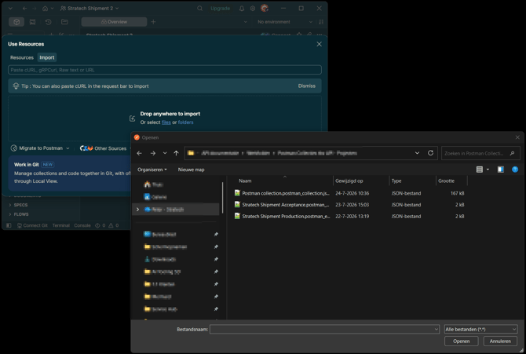Expand the FLOWS section in sidebar

tap(19, 214)
